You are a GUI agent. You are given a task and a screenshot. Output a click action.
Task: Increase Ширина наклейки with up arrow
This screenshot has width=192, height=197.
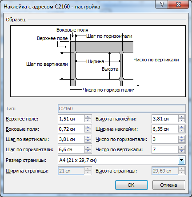pos(181,127)
